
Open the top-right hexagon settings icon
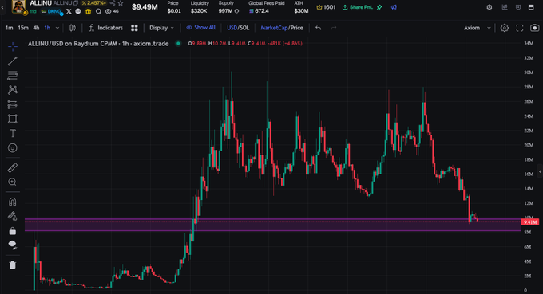coord(489,7)
